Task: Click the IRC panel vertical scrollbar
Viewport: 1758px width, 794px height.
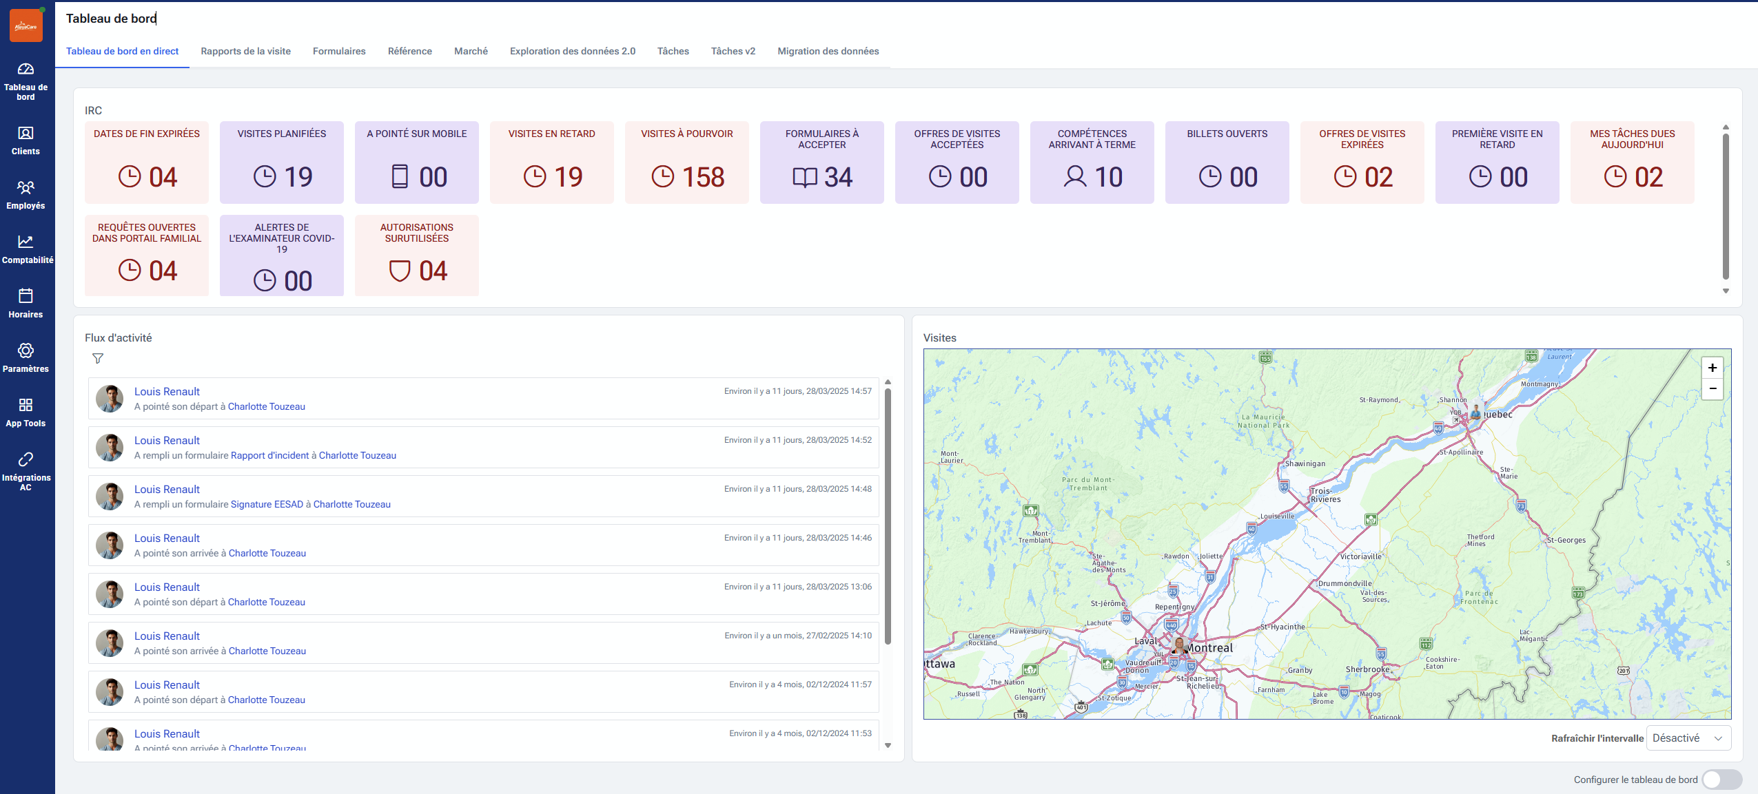Action: tap(1726, 207)
